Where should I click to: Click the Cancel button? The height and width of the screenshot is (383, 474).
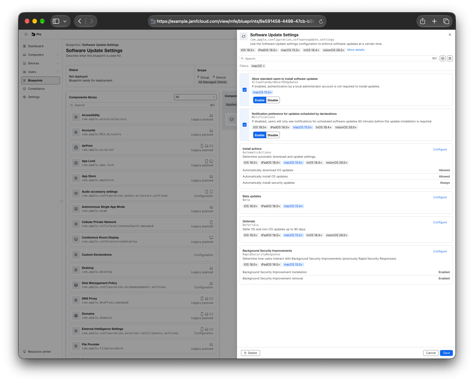click(431, 353)
